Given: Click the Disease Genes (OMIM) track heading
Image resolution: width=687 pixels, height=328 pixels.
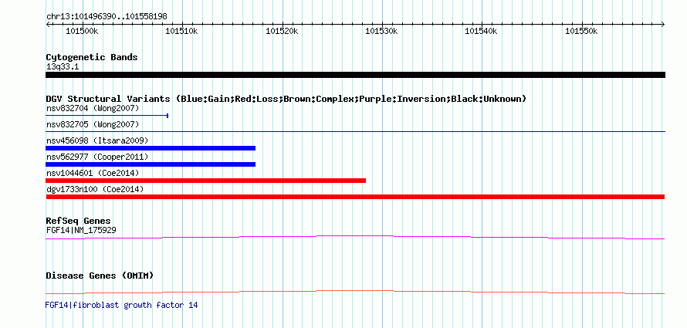Looking at the screenshot, I should coord(100,276).
